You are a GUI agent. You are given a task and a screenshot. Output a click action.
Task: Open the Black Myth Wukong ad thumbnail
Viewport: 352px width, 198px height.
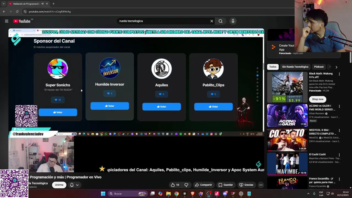click(x=287, y=87)
